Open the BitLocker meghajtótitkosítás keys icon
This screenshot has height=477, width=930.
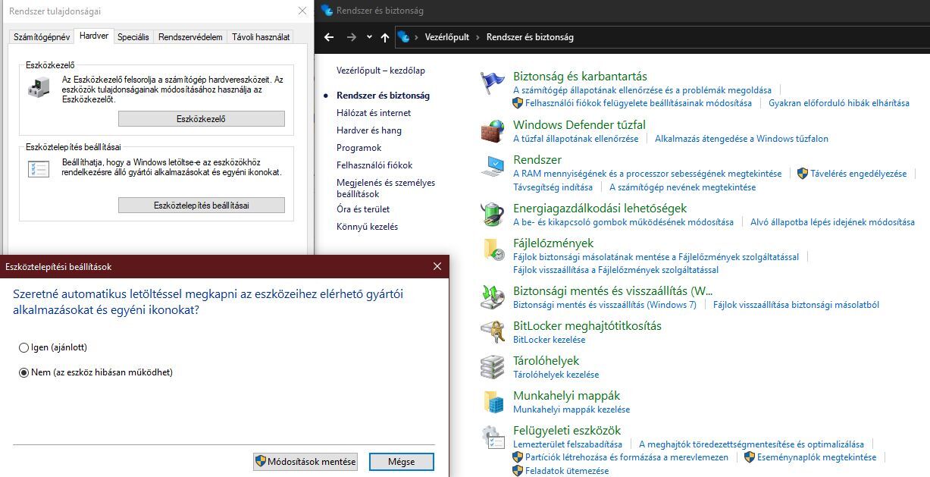point(493,331)
